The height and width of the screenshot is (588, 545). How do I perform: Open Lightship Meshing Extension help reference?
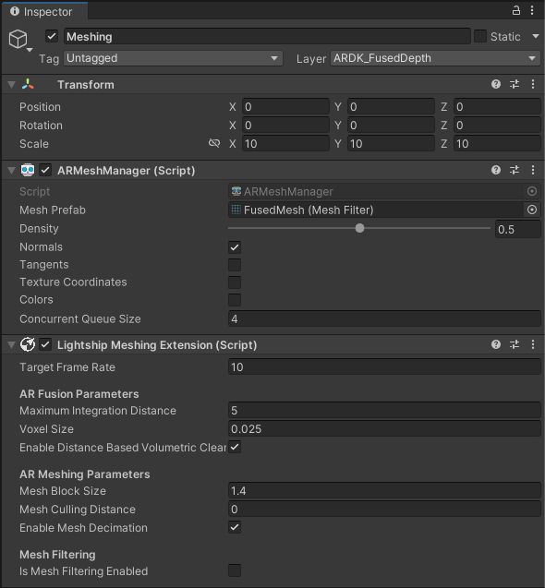pos(496,344)
